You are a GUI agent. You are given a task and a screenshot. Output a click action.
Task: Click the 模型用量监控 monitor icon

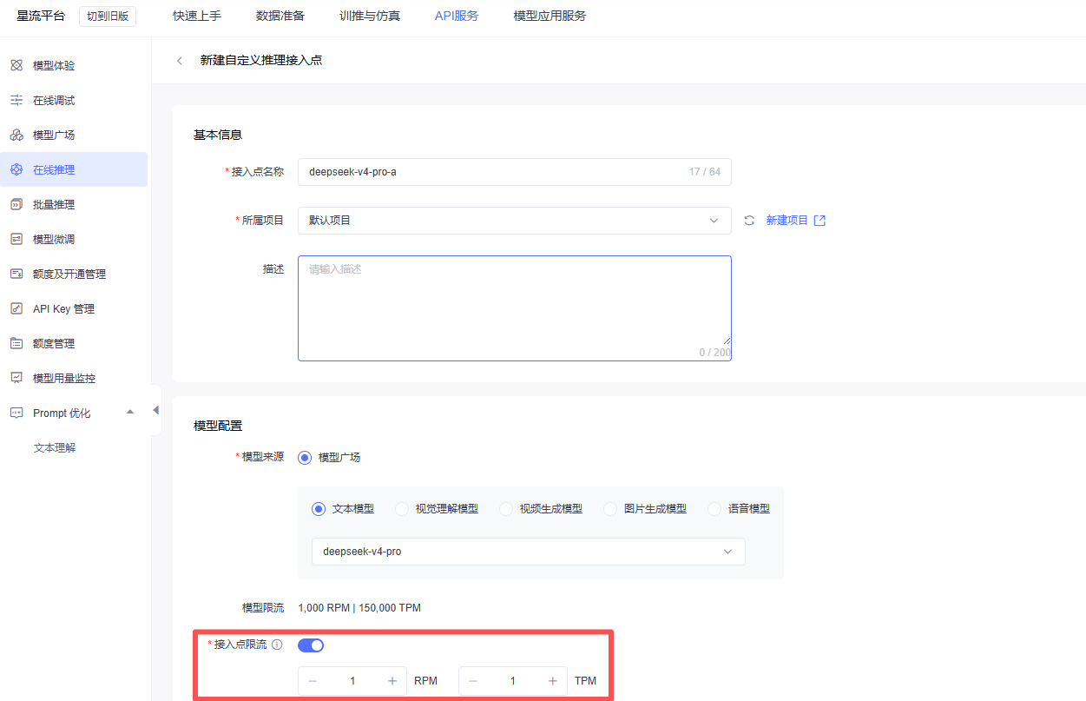pyautogui.click(x=16, y=379)
